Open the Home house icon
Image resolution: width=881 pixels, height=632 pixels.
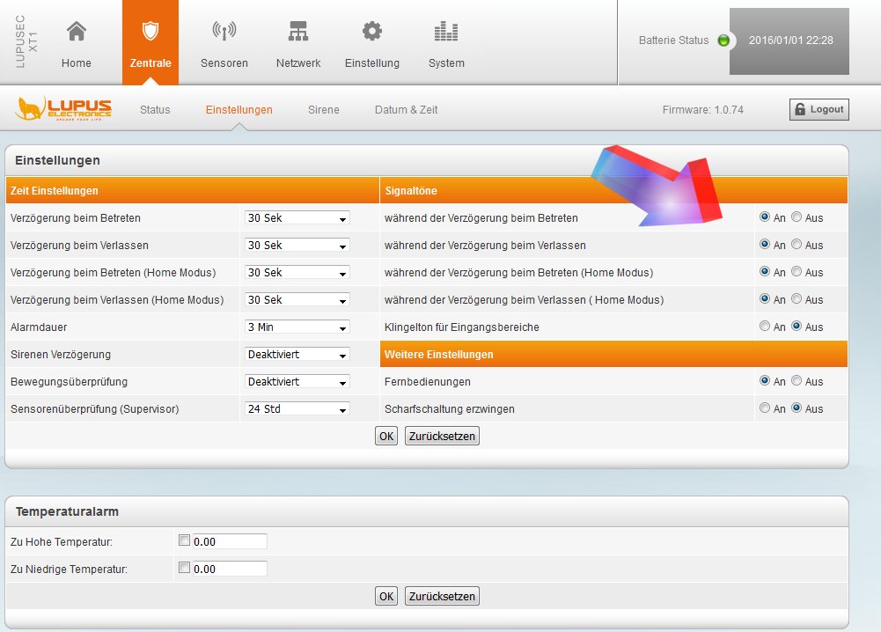[77, 33]
